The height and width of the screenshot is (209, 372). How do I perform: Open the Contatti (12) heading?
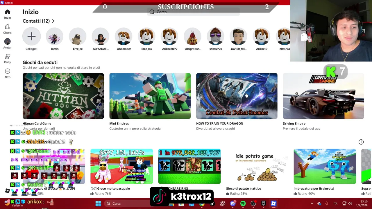click(36, 21)
